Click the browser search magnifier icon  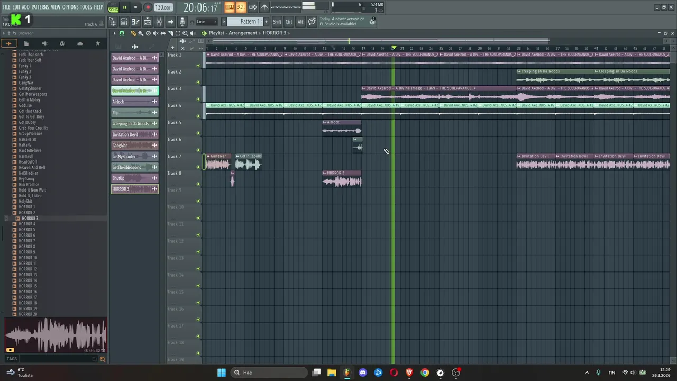pyautogui.click(x=102, y=359)
